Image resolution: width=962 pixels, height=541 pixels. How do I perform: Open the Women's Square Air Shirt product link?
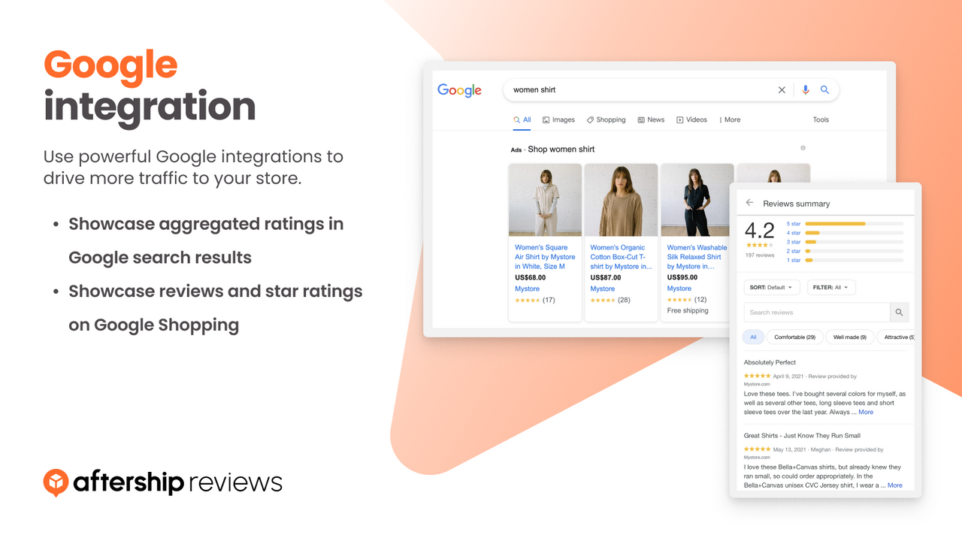pyautogui.click(x=543, y=256)
